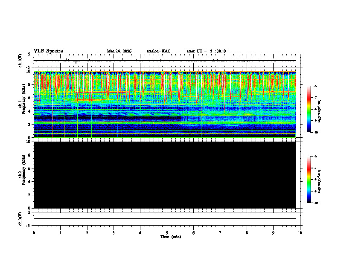The height and width of the screenshot is (261, 338).
Task: Click the "-6" value on ch.1 colorbar
Action: pyautogui.click(x=315, y=86)
